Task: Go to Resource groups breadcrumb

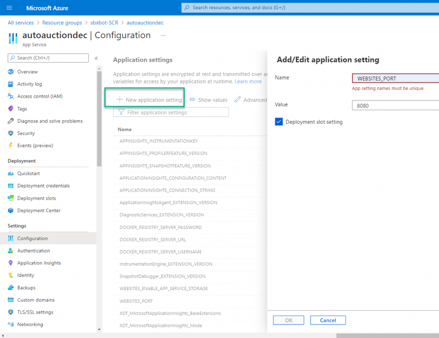Action: tap(62, 23)
